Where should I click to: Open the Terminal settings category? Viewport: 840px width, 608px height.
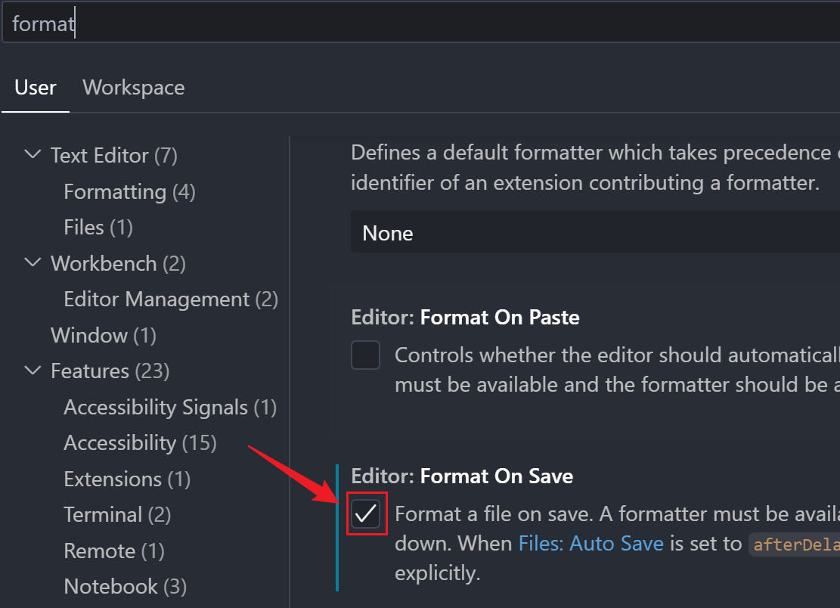117,515
